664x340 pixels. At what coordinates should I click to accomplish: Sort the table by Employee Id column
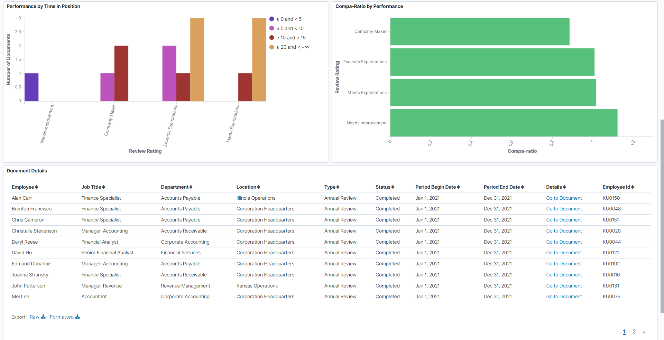click(x=633, y=187)
